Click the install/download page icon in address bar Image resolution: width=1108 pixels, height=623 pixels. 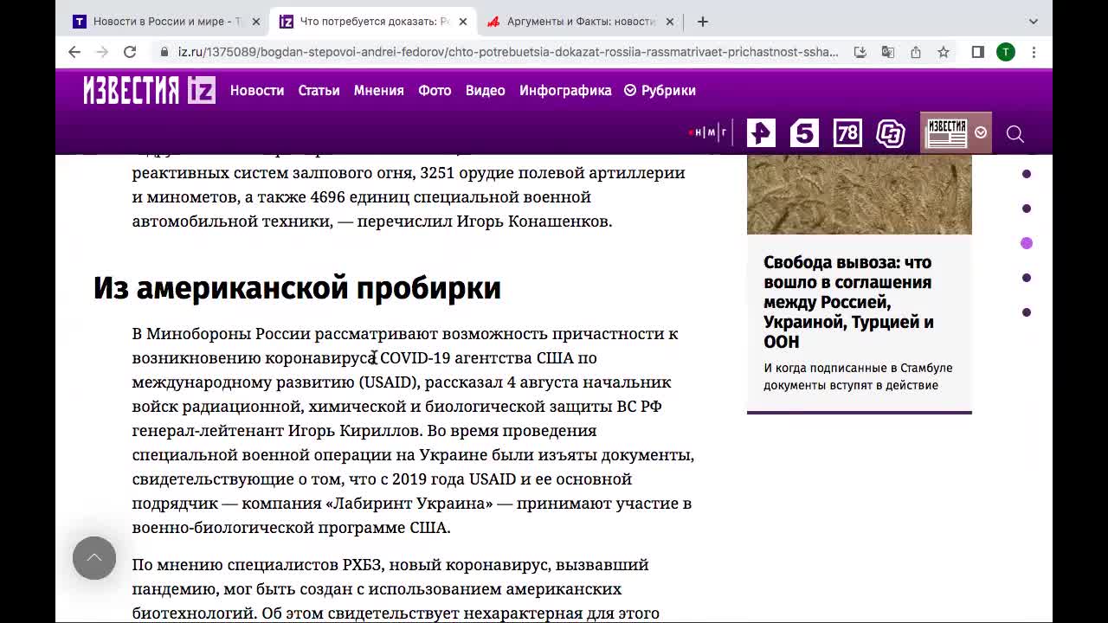[x=860, y=52]
